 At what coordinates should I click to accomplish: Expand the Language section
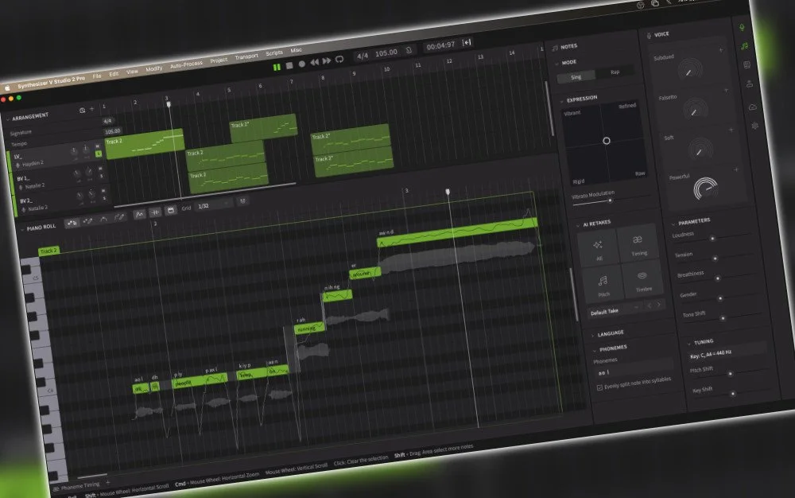point(611,333)
